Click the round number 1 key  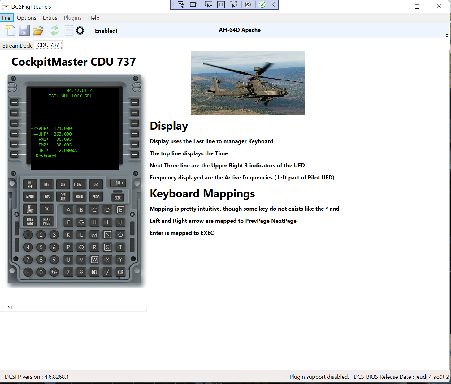(x=28, y=235)
